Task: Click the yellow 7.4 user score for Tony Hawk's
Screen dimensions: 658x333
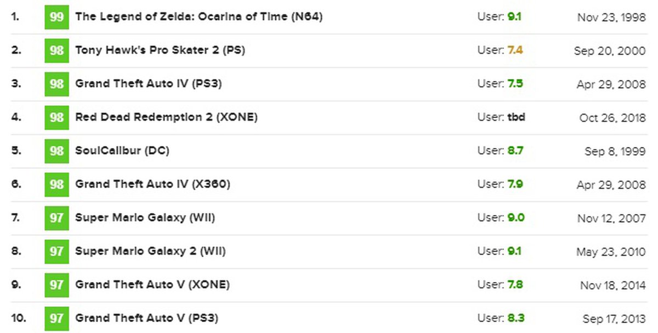Action: pos(515,50)
